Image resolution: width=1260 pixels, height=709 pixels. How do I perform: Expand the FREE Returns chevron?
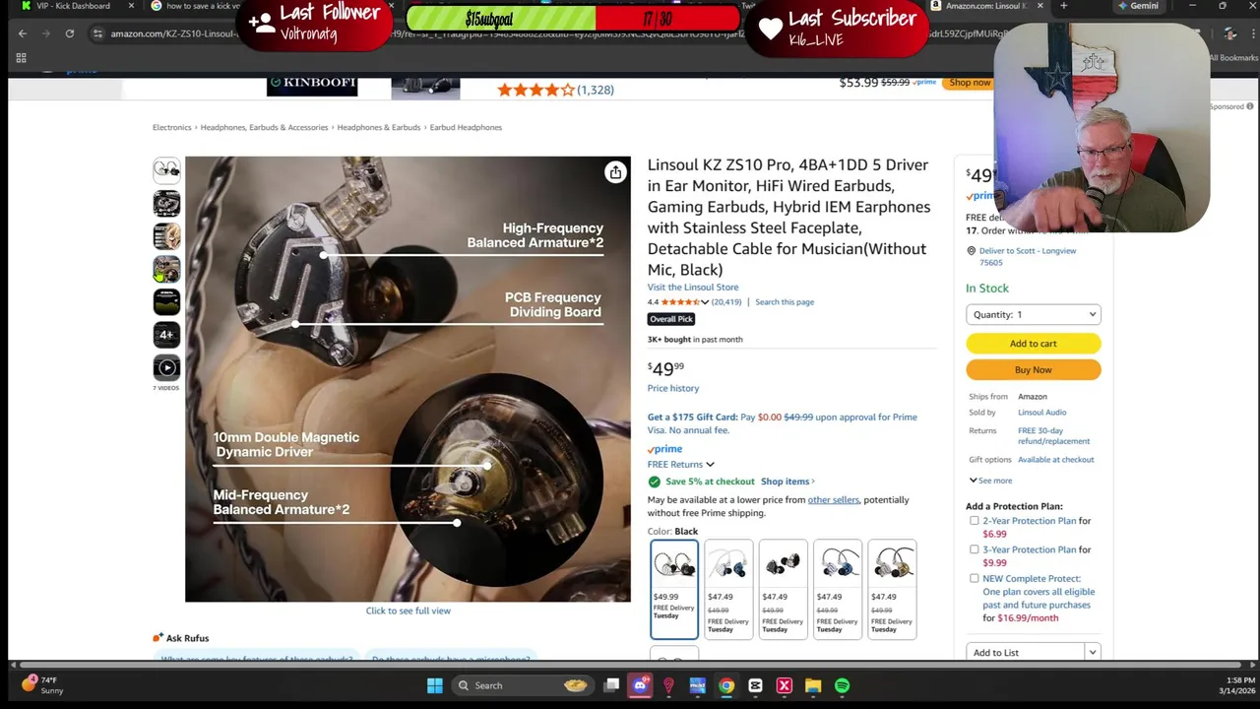[x=710, y=465]
